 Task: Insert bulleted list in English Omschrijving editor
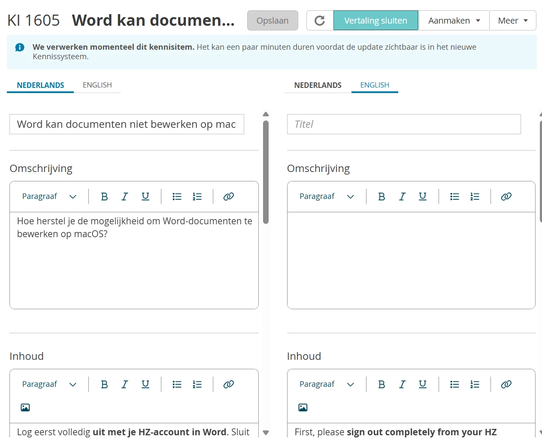(454, 196)
